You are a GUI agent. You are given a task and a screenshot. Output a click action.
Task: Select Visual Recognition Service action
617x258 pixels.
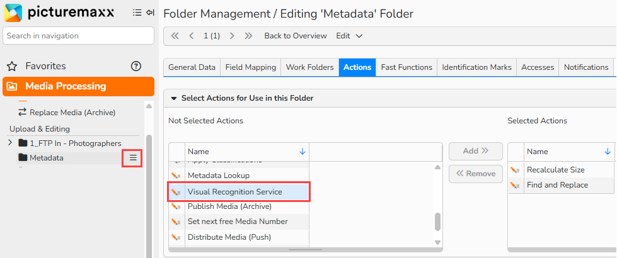tap(239, 192)
